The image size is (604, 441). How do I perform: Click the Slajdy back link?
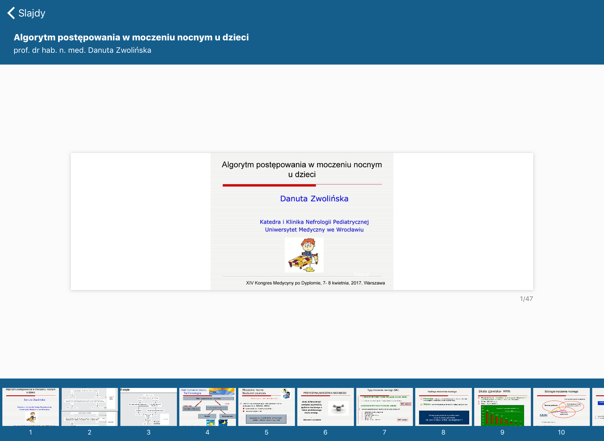point(32,13)
